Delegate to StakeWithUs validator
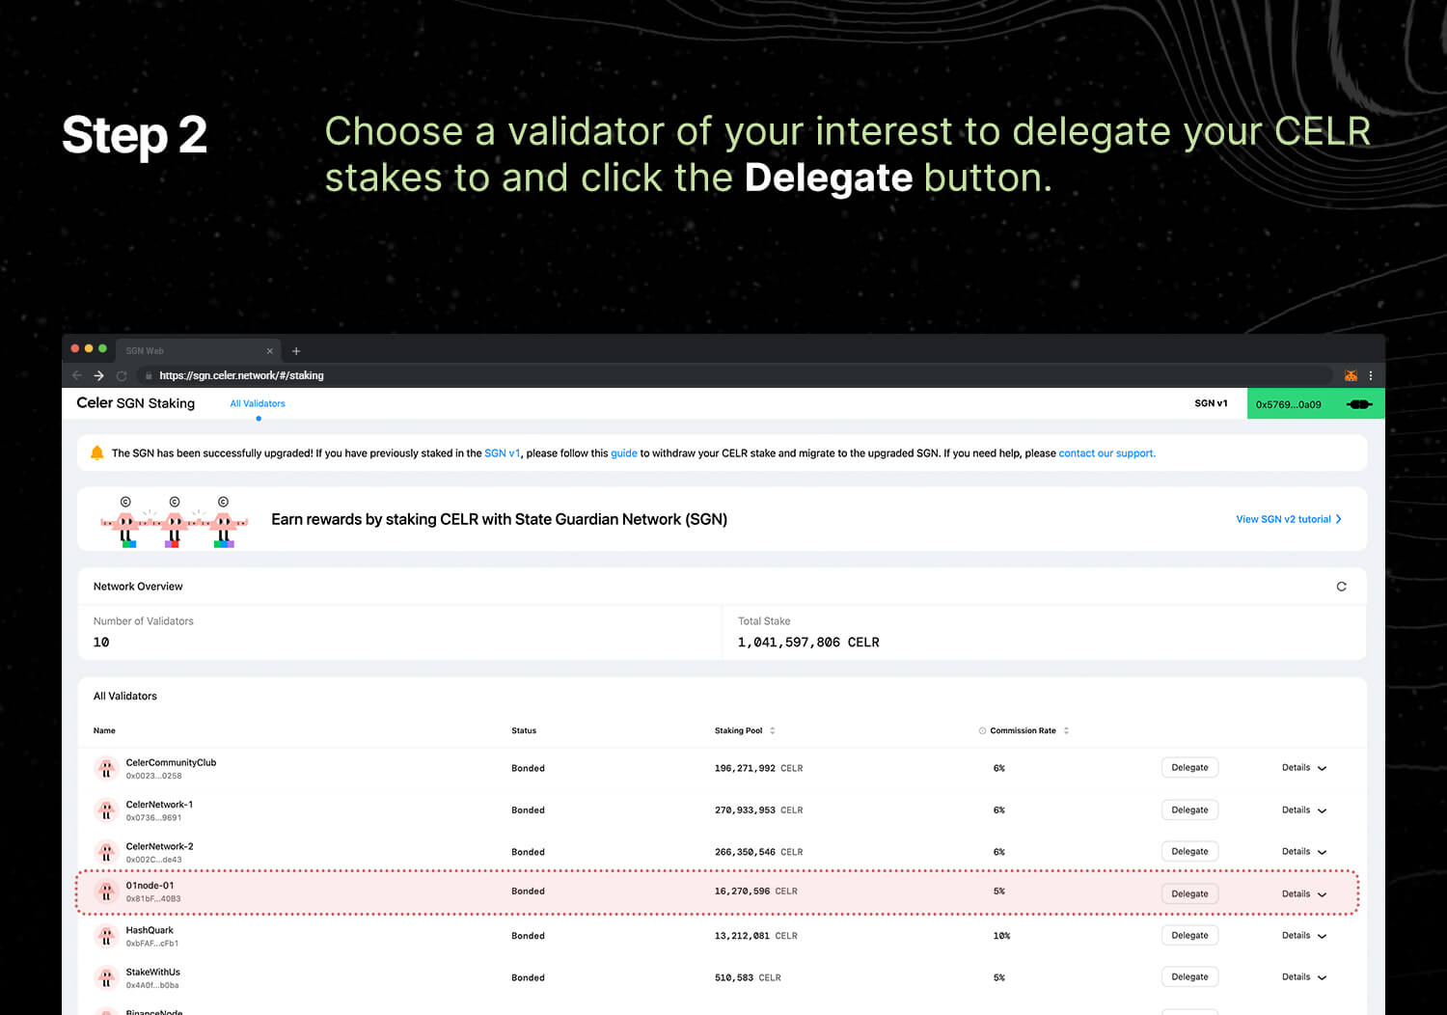This screenshot has height=1015, width=1447. pos(1189,977)
